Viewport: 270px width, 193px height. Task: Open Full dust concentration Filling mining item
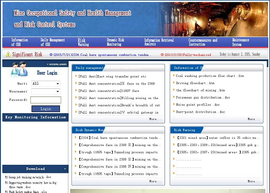click(118, 98)
